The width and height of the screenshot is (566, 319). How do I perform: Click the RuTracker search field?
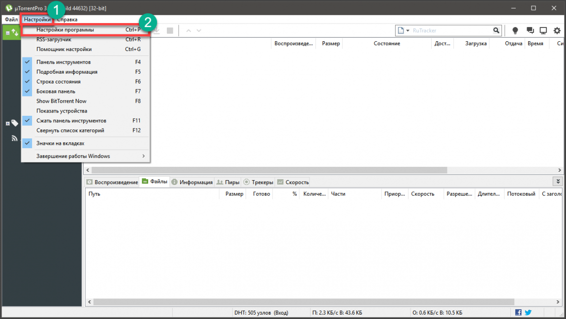tap(450, 30)
